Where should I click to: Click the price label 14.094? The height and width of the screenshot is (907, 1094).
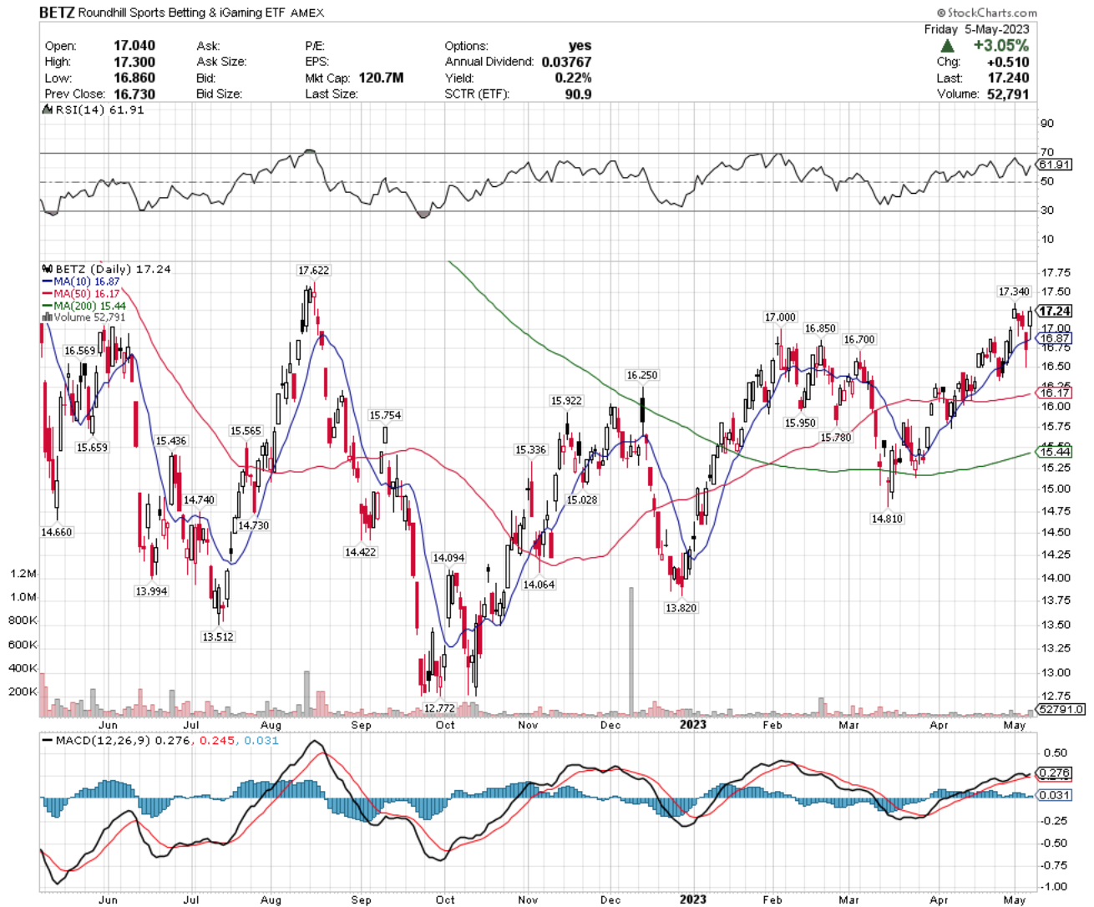click(448, 558)
